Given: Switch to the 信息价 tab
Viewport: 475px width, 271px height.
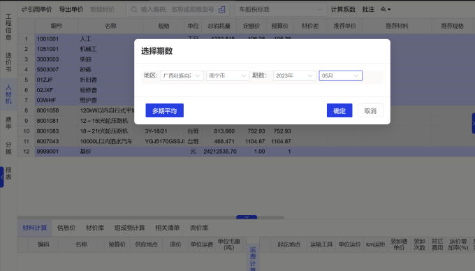Looking at the screenshot, I should pyautogui.click(x=66, y=228).
